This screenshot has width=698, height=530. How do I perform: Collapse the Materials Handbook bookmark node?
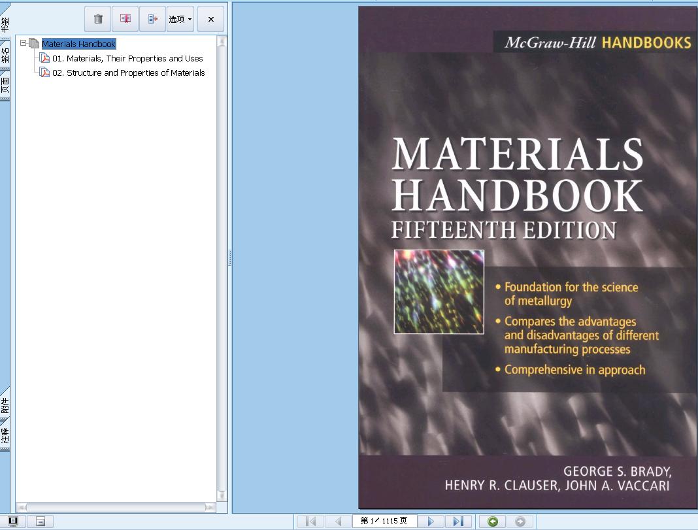click(22, 43)
